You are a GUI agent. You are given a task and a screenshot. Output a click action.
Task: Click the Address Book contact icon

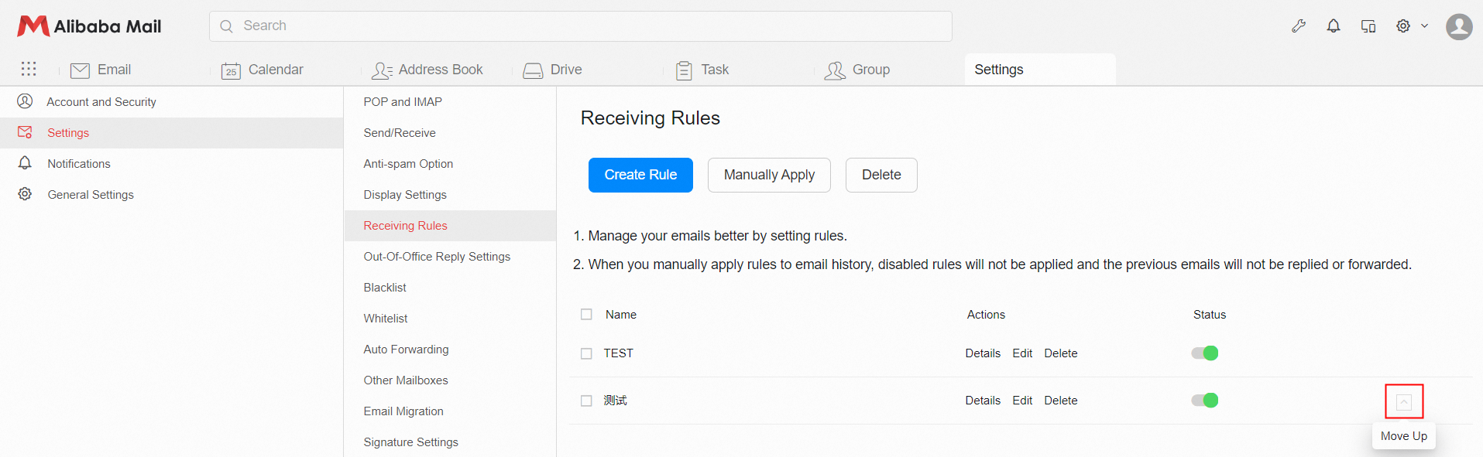click(382, 70)
